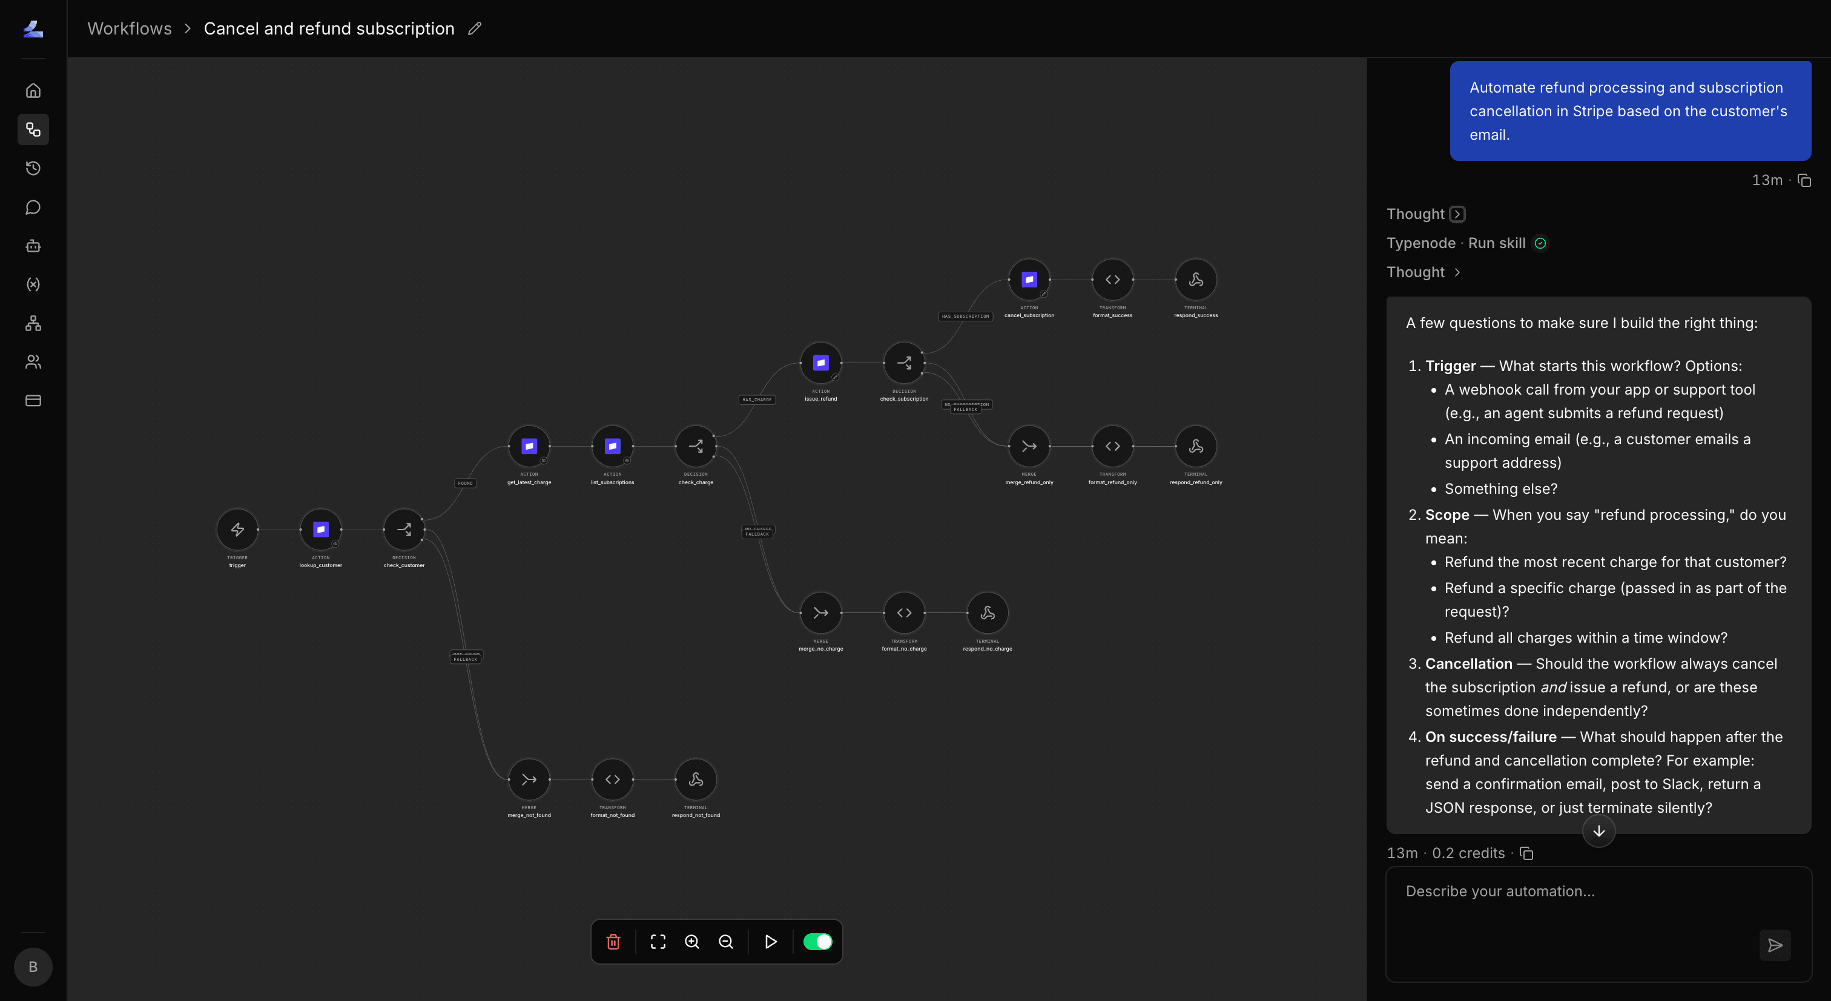The width and height of the screenshot is (1831, 1001).
Task: Open the Workflows breadcrumb link
Action: pyautogui.click(x=130, y=28)
